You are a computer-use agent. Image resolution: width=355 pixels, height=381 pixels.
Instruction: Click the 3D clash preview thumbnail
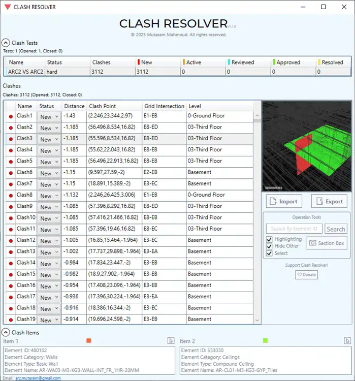(x=307, y=146)
